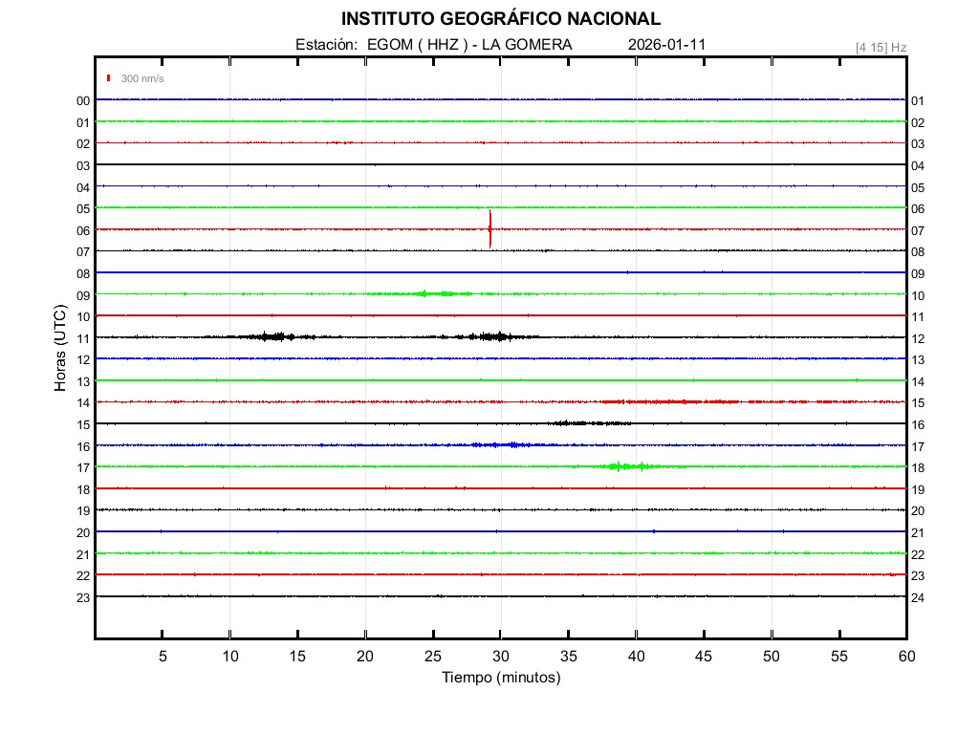Click the Horas (UTC) axis label
The height and width of the screenshot is (734, 979).
pyautogui.click(x=59, y=347)
